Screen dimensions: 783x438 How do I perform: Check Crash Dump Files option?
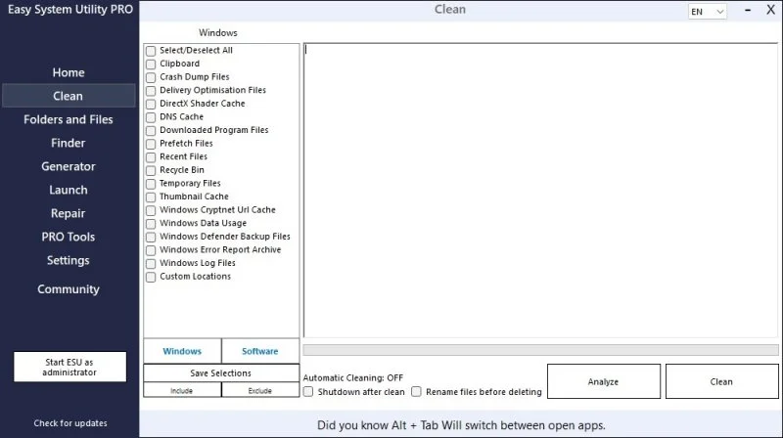151,77
